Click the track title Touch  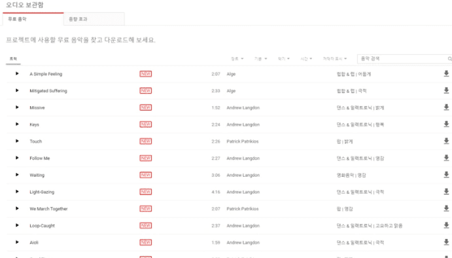click(36, 141)
